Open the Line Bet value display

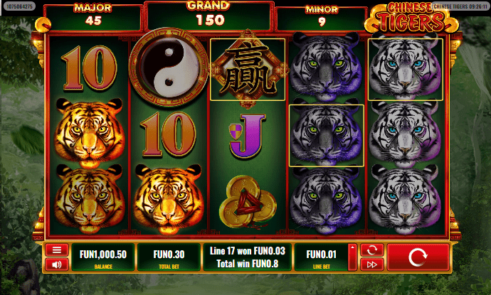[321, 257]
